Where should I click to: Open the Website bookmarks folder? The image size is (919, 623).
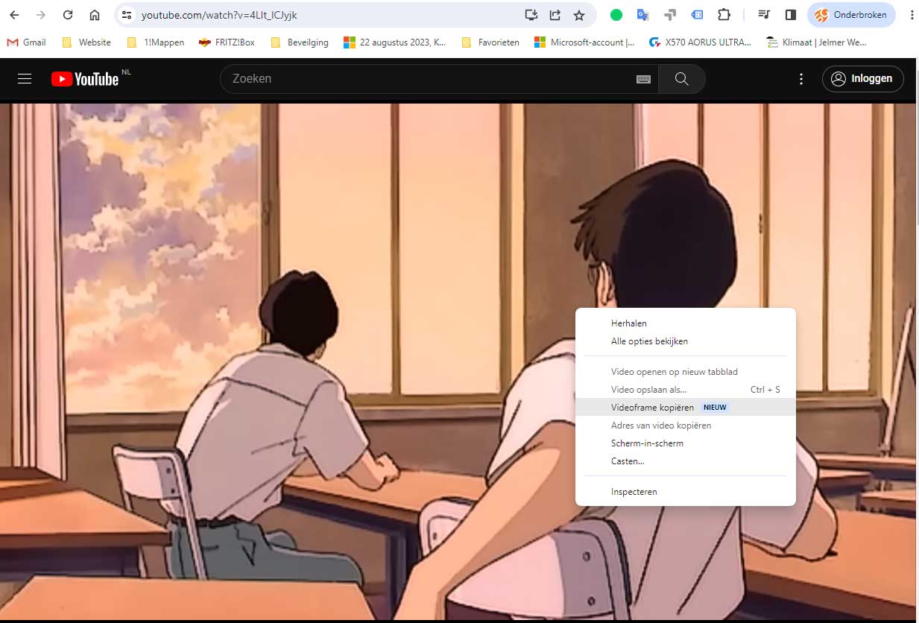87,42
